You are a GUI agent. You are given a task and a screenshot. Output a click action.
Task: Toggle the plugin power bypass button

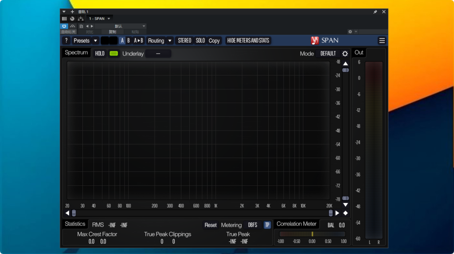pos(64,26)
